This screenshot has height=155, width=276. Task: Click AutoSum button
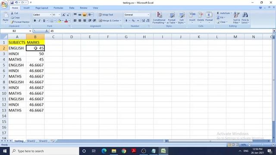pyautogui.click(x=224, y=13)
